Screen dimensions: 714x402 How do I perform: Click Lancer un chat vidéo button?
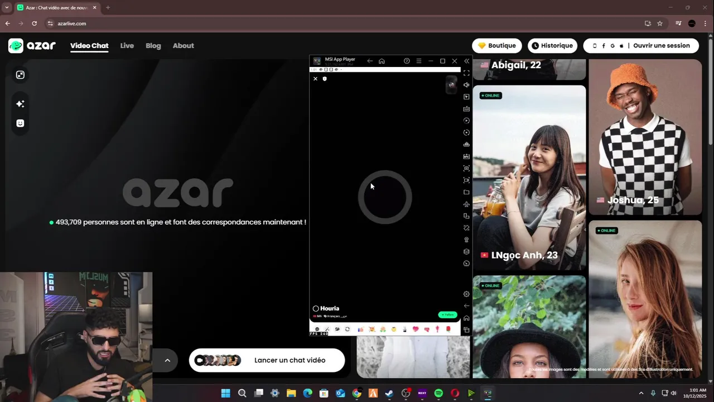pyautogui.click(x=267, y=361)
